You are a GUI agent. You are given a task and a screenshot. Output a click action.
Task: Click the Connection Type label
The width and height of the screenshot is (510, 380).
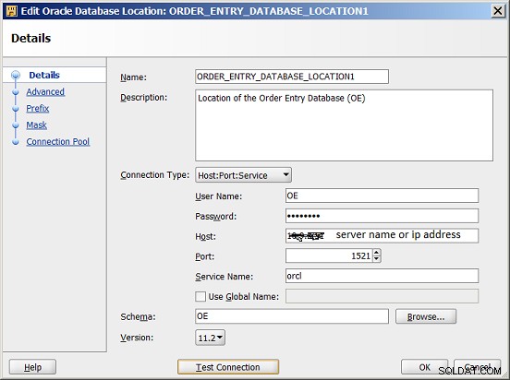(155, 175)
